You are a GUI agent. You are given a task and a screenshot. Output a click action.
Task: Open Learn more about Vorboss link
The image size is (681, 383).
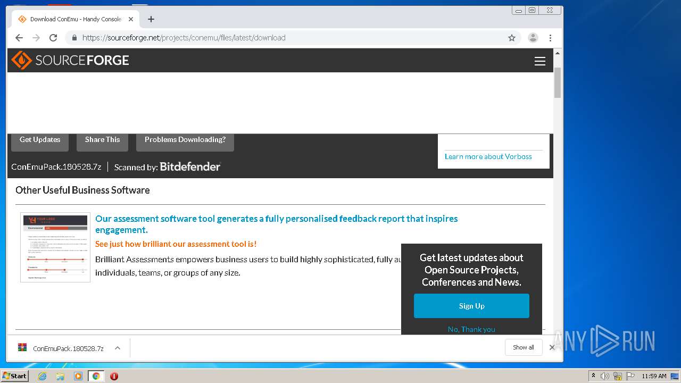[x=488, y=156]
